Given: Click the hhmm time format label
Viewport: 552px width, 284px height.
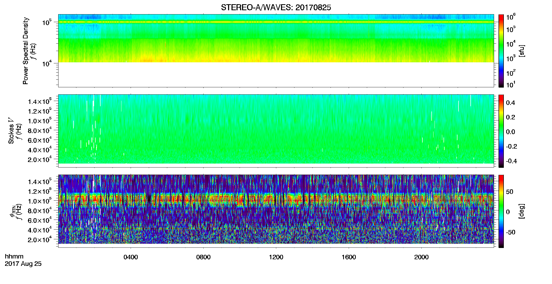Looking at the screenshot, I should pos(14,257).
